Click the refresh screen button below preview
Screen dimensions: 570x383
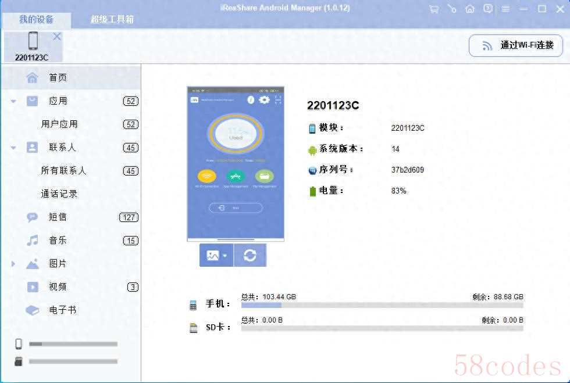pos(250,256)
